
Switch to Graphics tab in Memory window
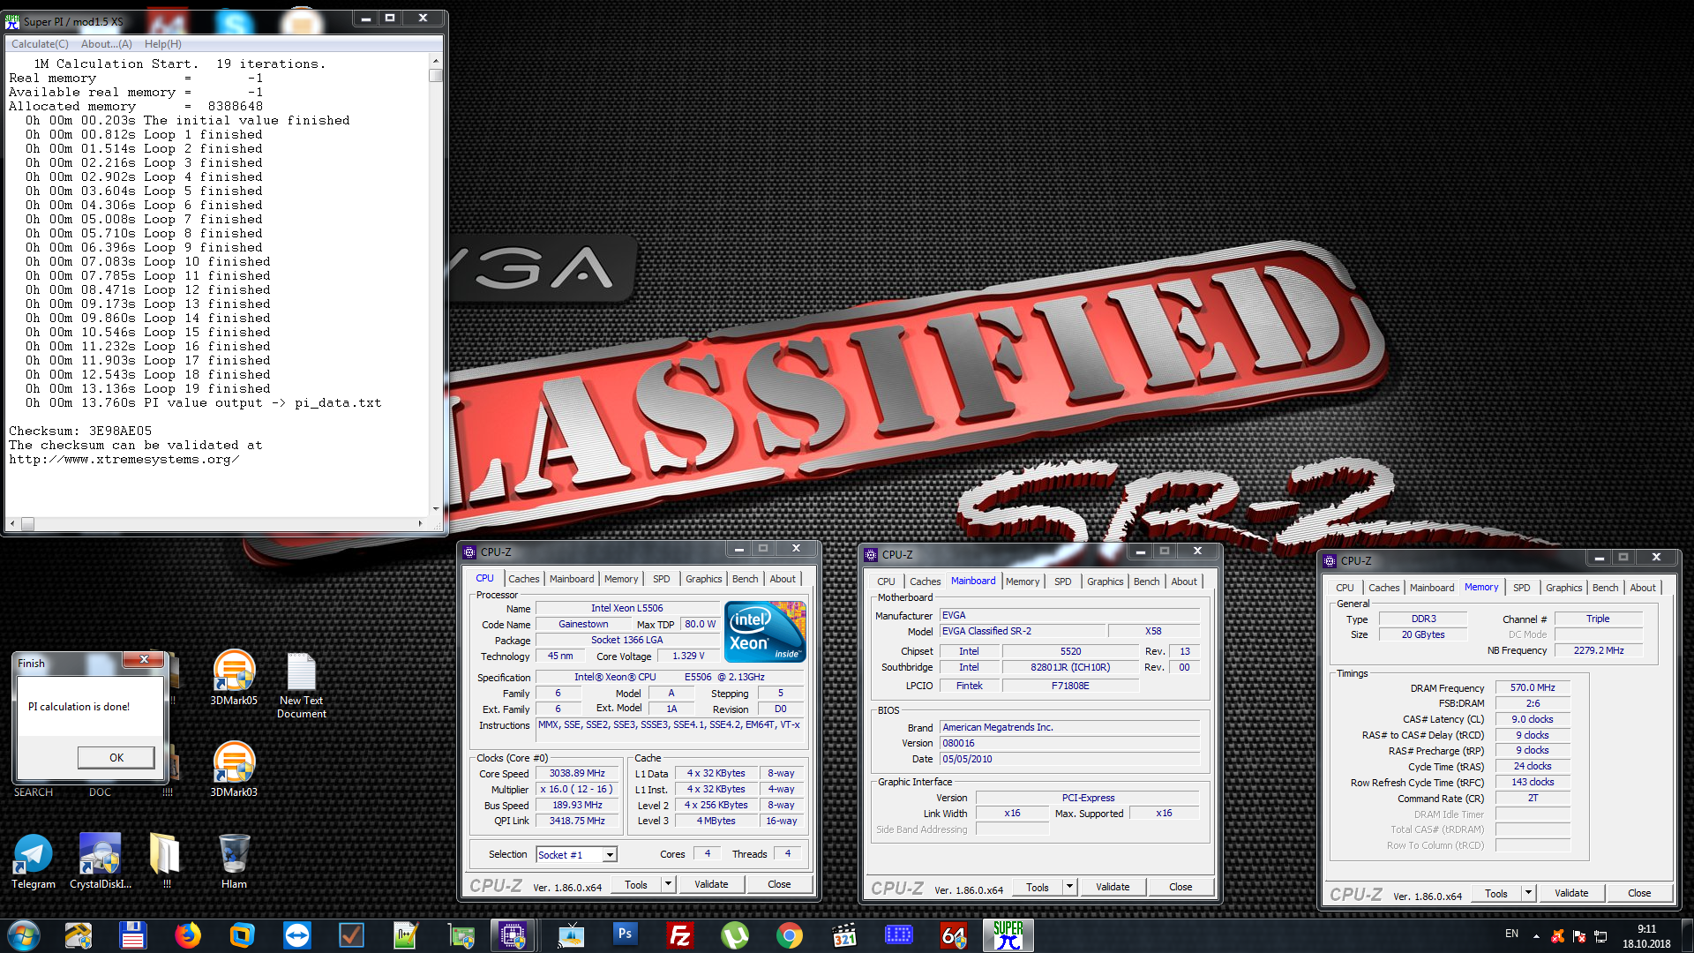(x=1563, y=588)
